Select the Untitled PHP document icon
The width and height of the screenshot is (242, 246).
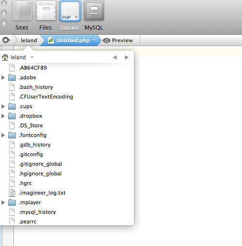[x=70, y=11]
